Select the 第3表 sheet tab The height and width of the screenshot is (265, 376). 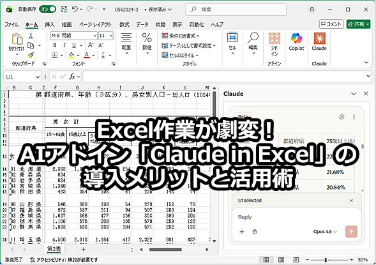pos(54,249)
